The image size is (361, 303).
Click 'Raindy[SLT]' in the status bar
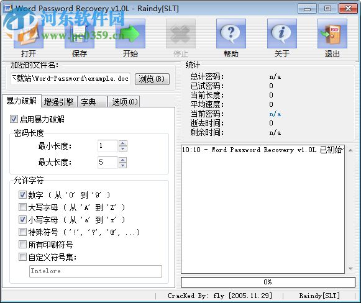point(319,296)
